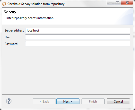The width and height of the screenshot is (135, 110).
Task: Click the Servoy logo in the title bar
Action: point(4,4)
